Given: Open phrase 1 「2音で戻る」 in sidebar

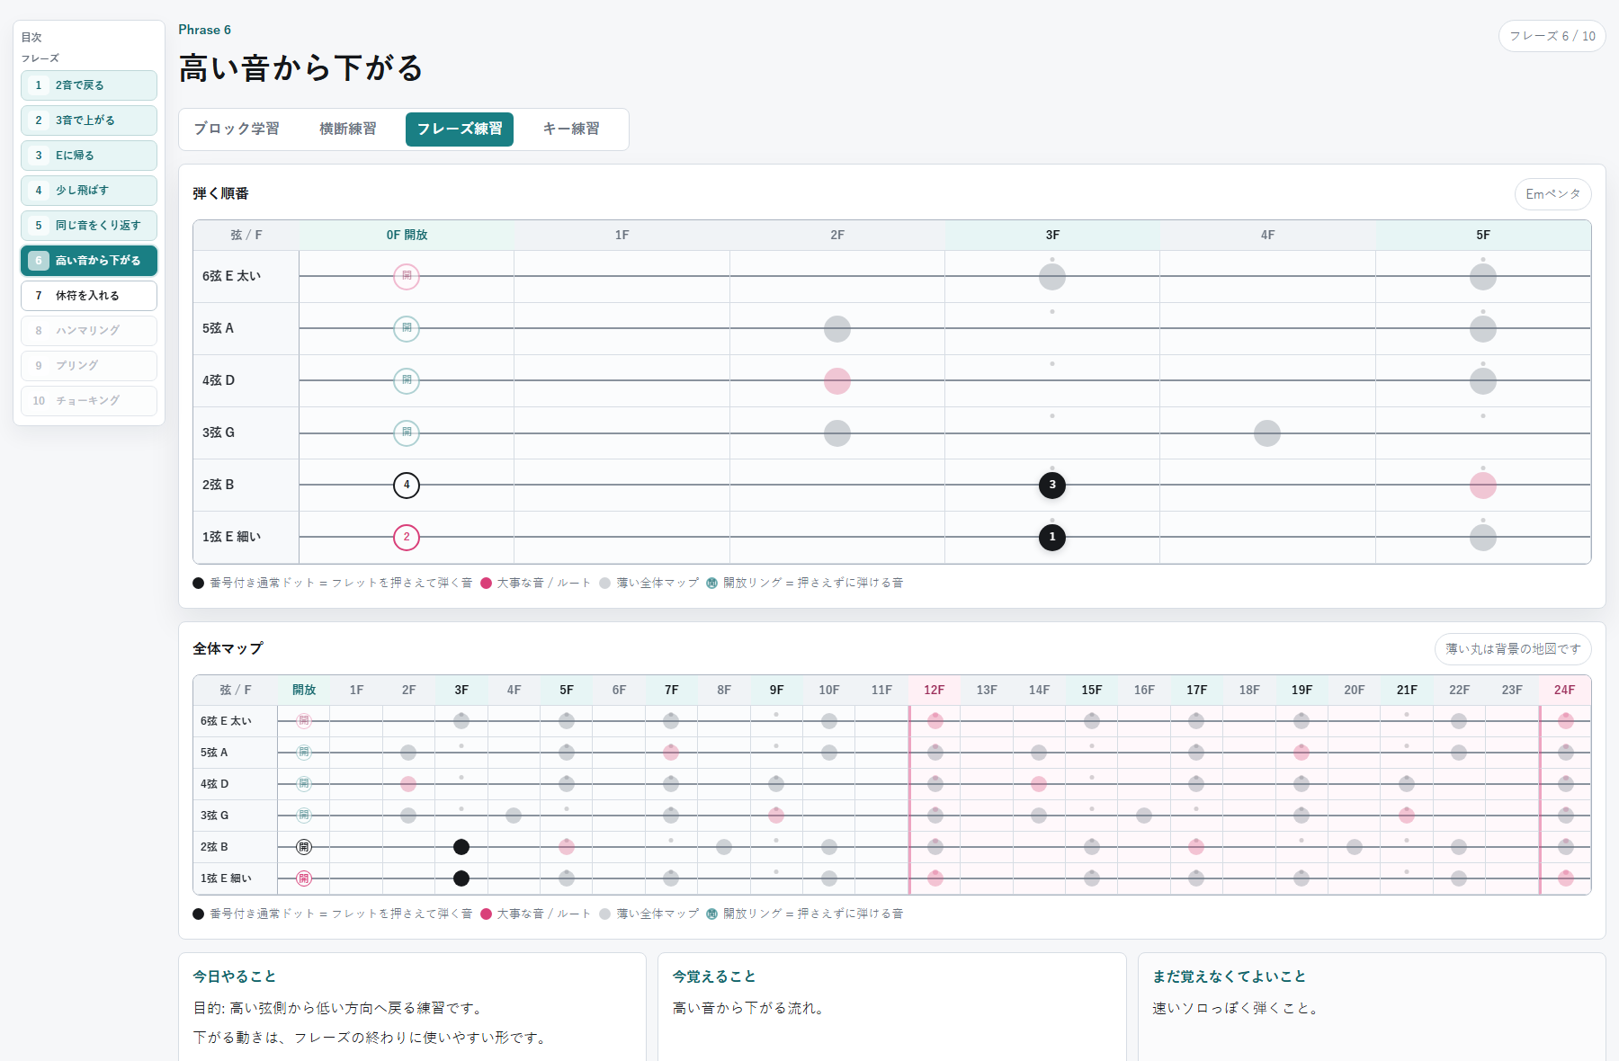Looking at the screenshot, I should [x=89, y=85].
